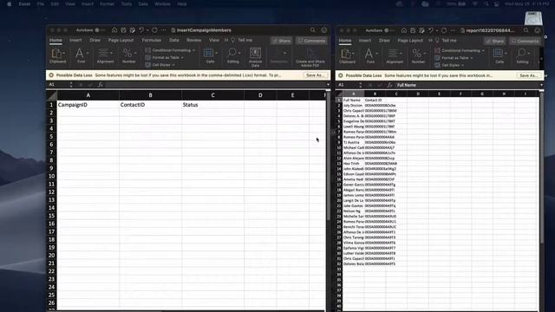Show more ribbon tabs in report window
Image resolution: width=555 pixels, height=312 pixels.
coord(431,41)
